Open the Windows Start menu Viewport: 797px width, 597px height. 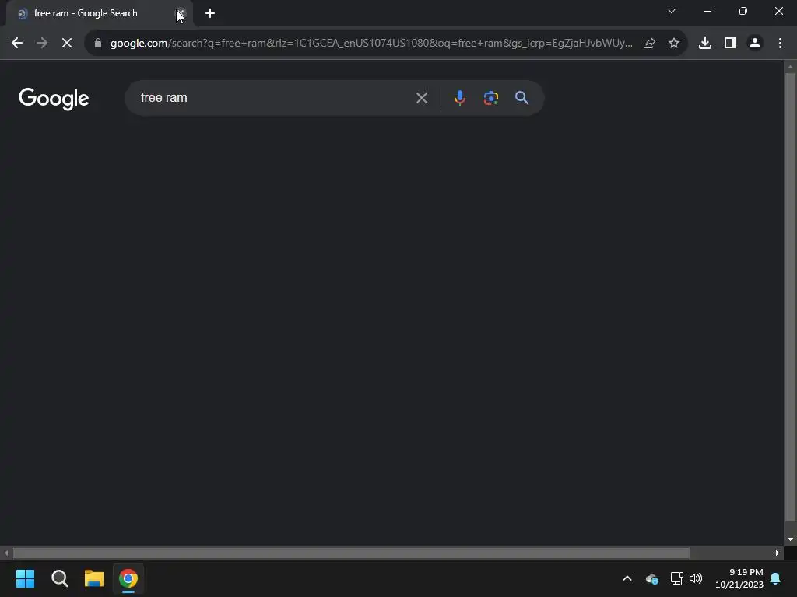coord(25,578)
